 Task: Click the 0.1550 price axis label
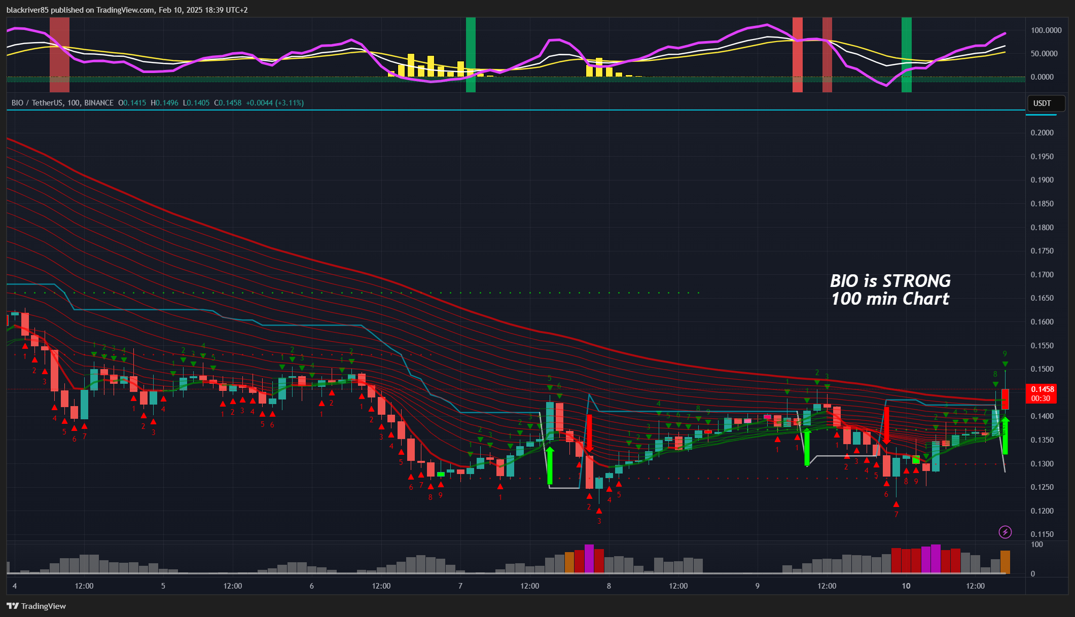click(x=1042, y=346)
